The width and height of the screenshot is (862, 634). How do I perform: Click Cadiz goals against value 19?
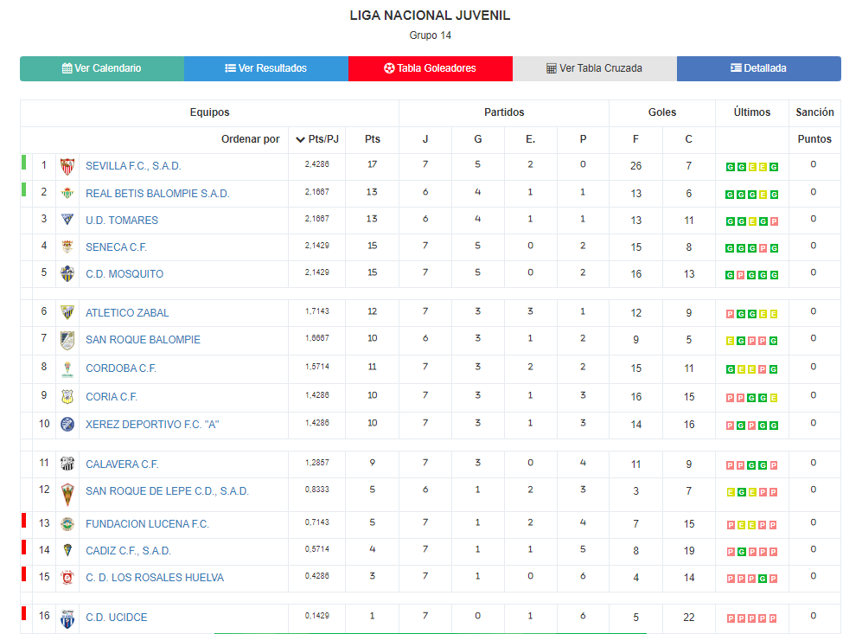tap(689, 551)
